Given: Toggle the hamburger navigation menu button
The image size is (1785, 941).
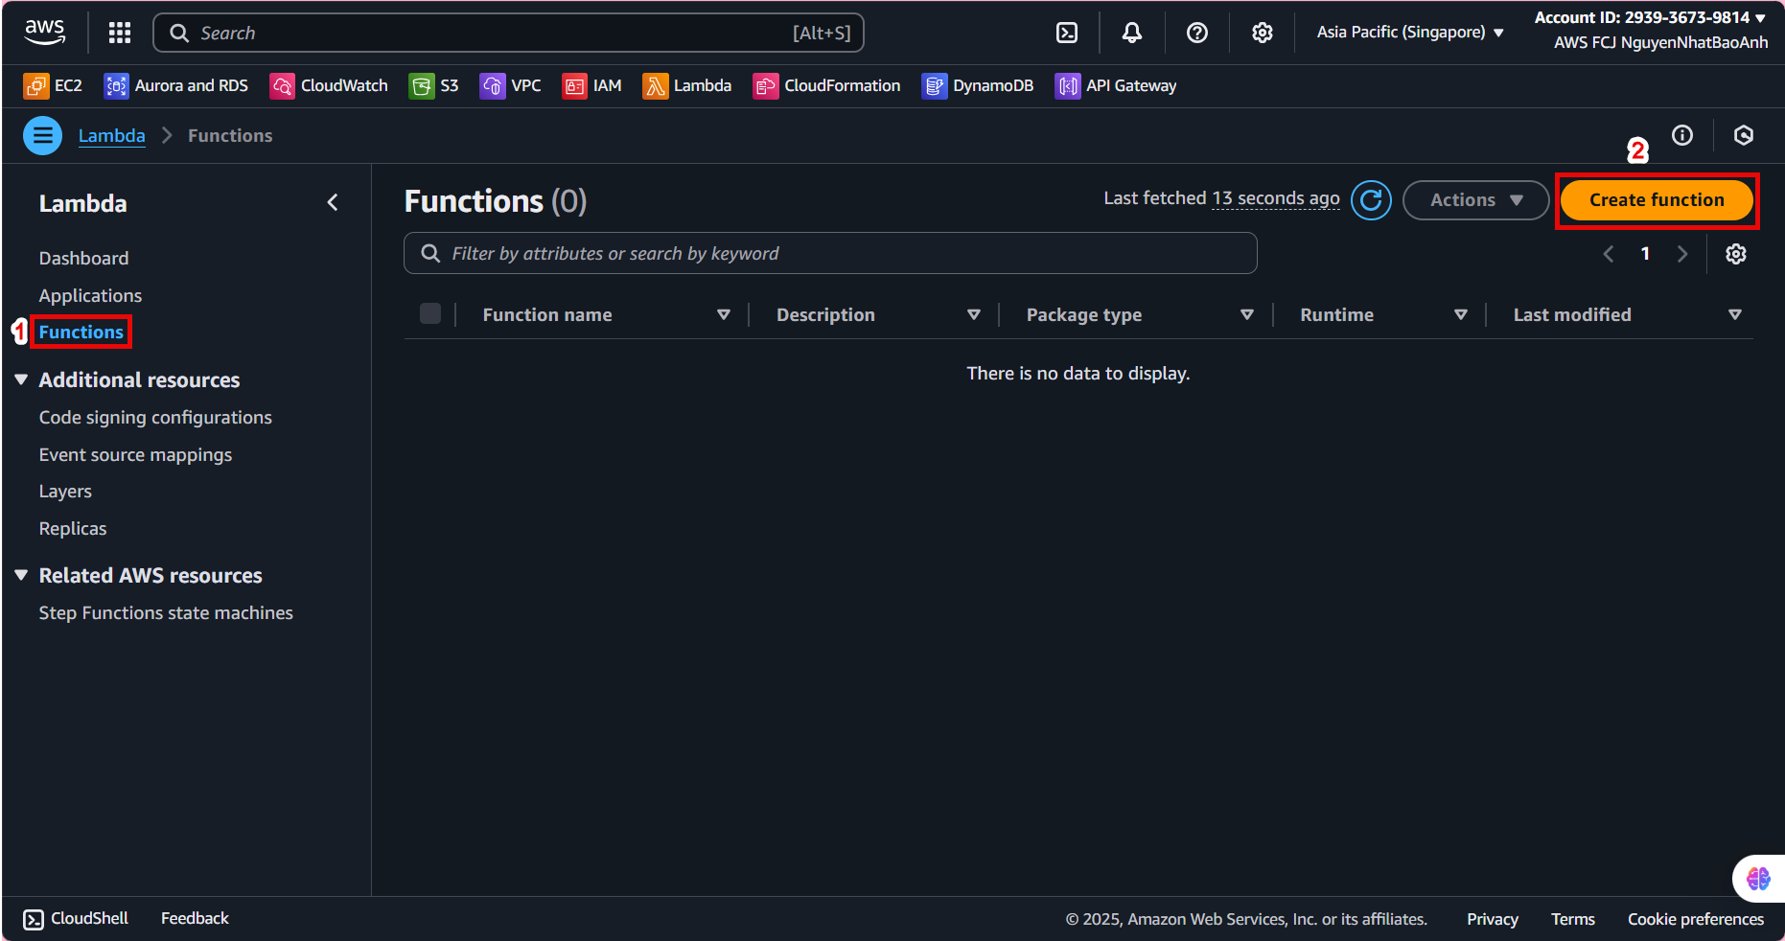Looking at the screenshot, I should click(42, 135).
